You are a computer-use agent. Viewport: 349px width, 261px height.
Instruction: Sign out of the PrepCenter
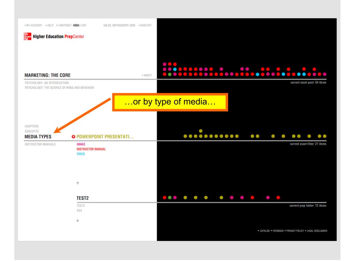(146, 25)
